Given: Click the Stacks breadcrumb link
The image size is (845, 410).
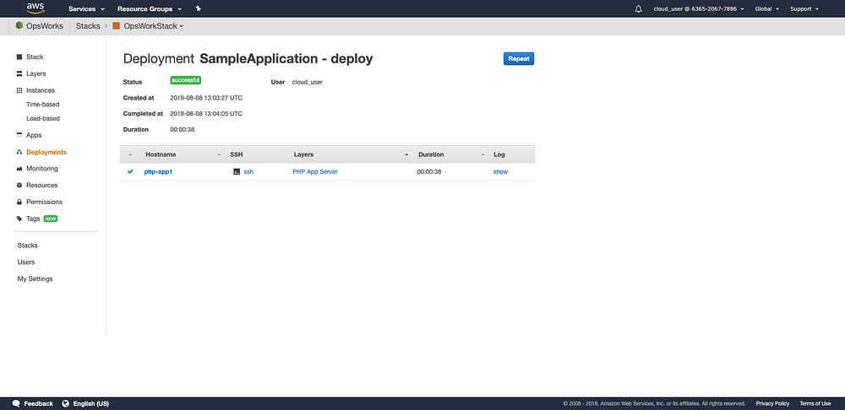Looking at the screenshot, I should coord(88,26).
